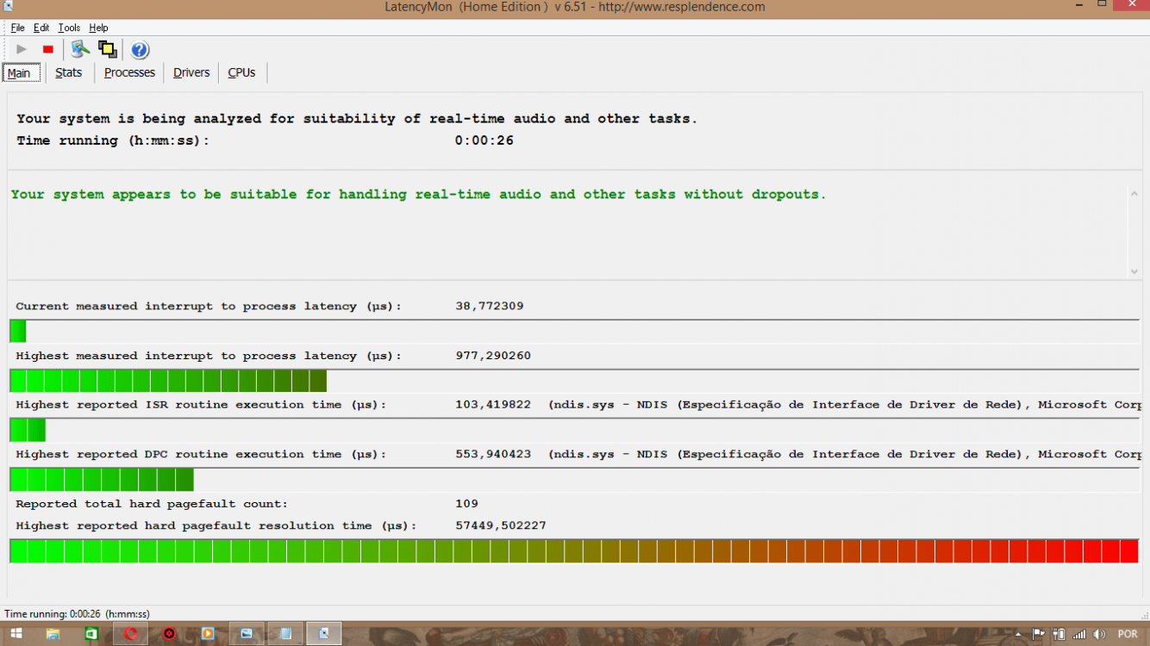Open the Tools menu

[x=69, y=28]
